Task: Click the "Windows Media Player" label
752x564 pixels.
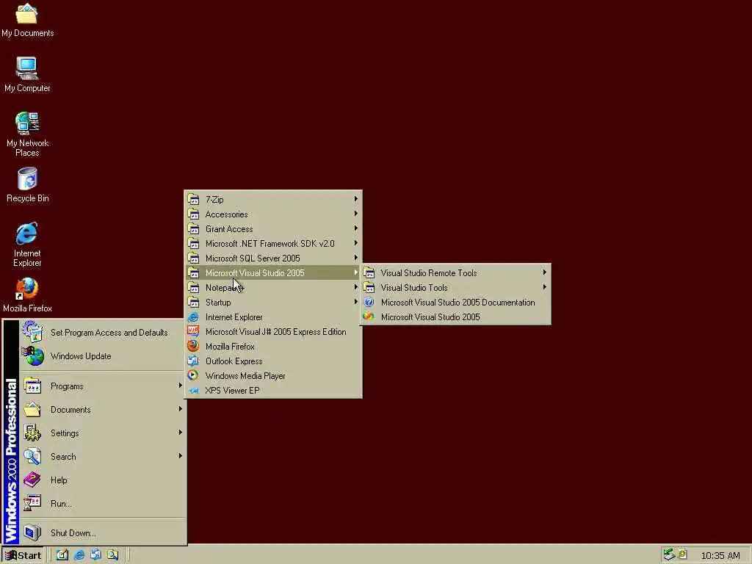Action: 245,375
